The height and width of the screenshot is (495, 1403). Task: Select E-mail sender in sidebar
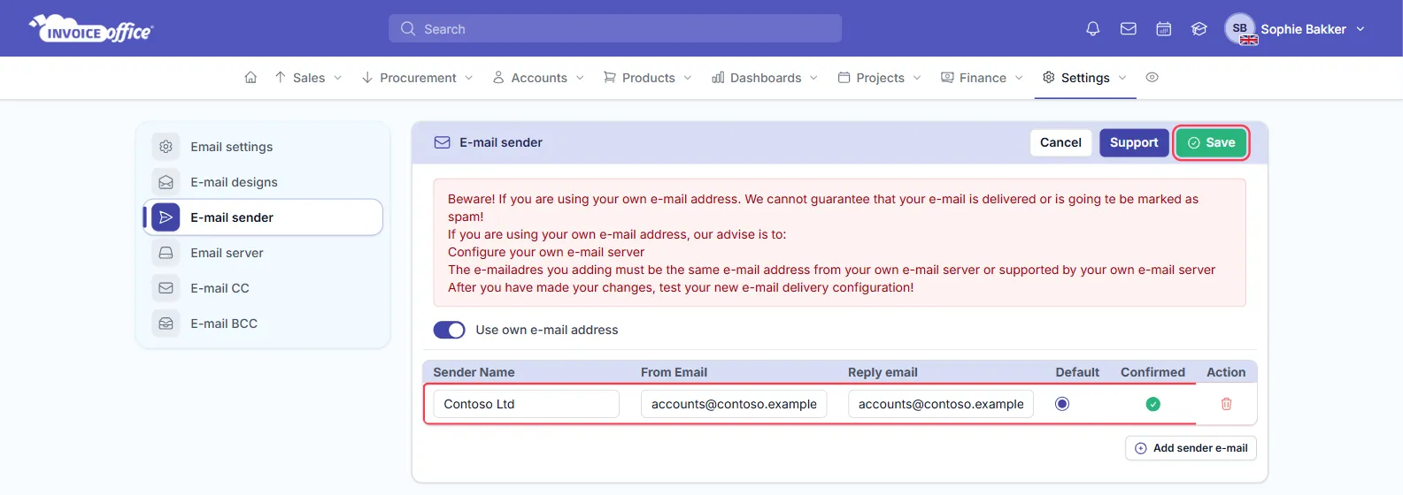263,217
